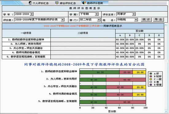This screenshot has width=169, height=114.
Task: Open the 部门 初二年级 dropdown
Action: [90, 20]
